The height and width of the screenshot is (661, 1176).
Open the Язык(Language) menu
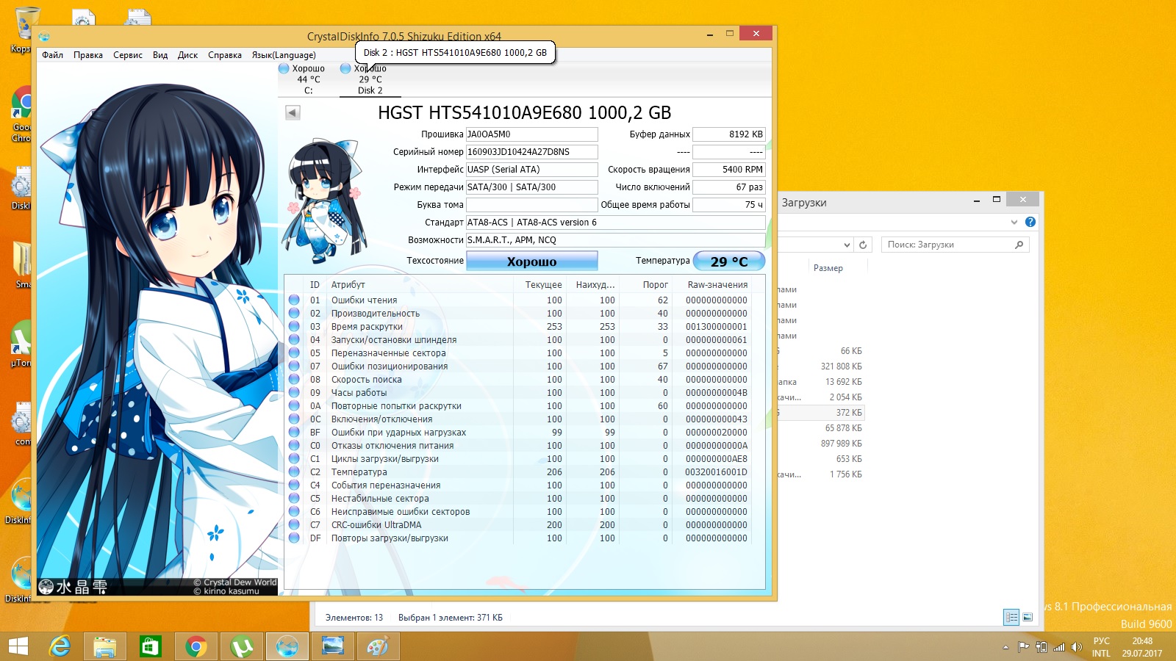tap(284, 55)
